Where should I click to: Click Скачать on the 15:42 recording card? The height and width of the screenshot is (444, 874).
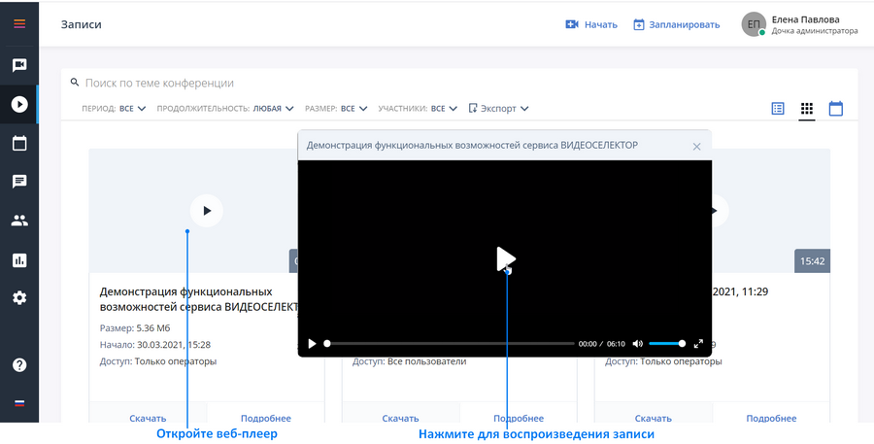click(x=654, y=418)
